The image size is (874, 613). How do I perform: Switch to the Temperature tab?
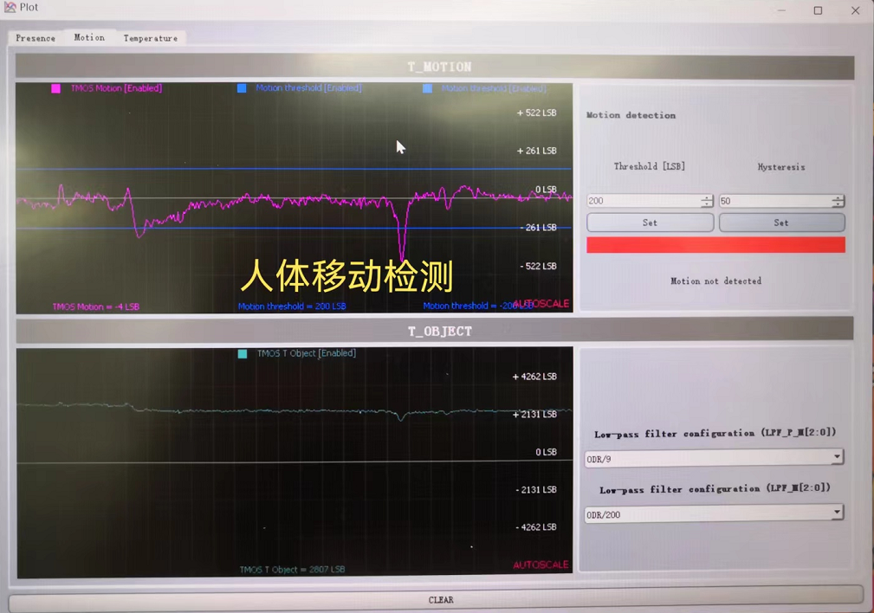coord(151,38)
